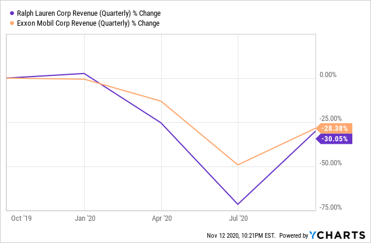Click the orange -28.38% value tag
Image resolution: width=371 pixels, height=243 pixels.
click(334, 129)
